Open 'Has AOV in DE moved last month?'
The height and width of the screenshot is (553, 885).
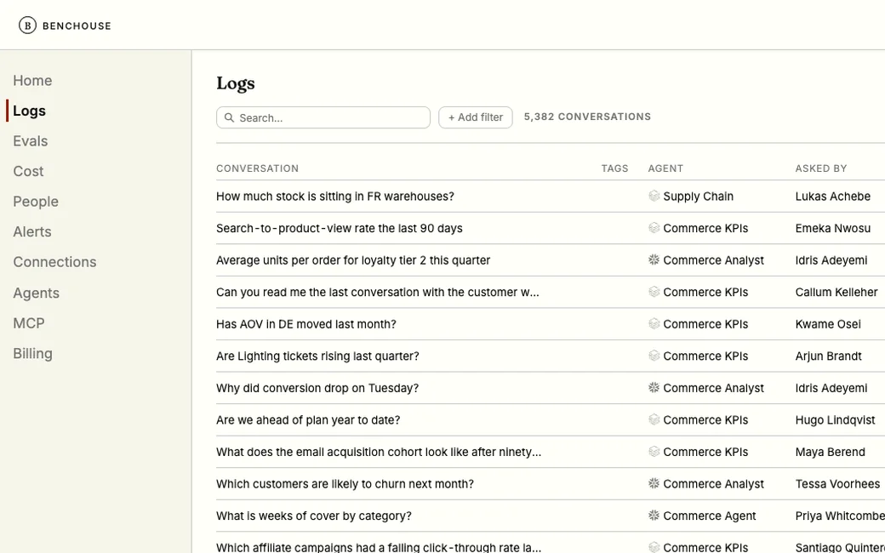pyautogui.click(x=306, y=324)
